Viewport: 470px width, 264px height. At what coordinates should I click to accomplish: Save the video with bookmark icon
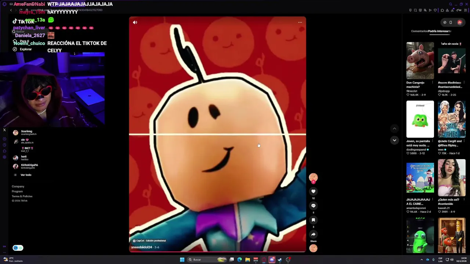[x=313, y=220]
